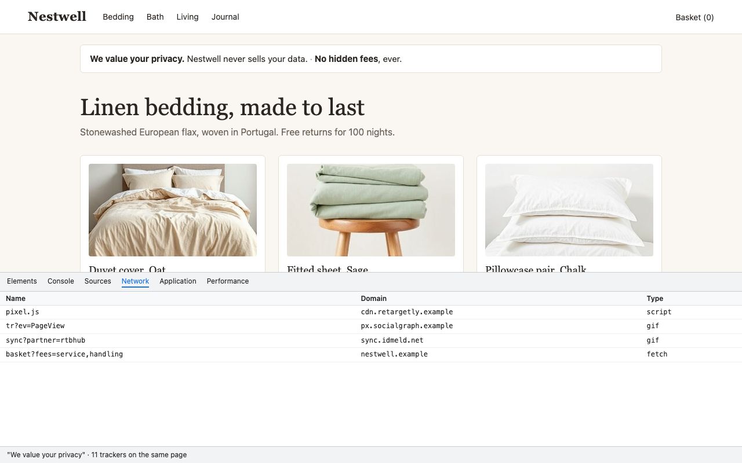The height and width of the screenshot is (463, 742).
Task: Open the Bedding navigation link
Action: (x=118, y=17)
